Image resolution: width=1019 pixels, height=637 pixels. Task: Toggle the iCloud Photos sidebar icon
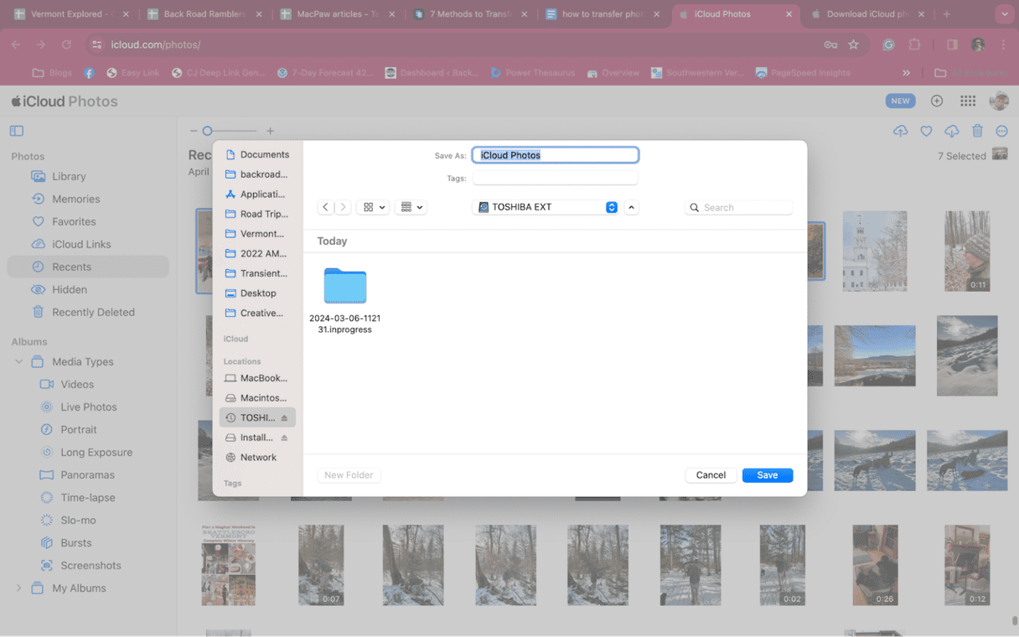pyautogui.click(x=17, y=131)
